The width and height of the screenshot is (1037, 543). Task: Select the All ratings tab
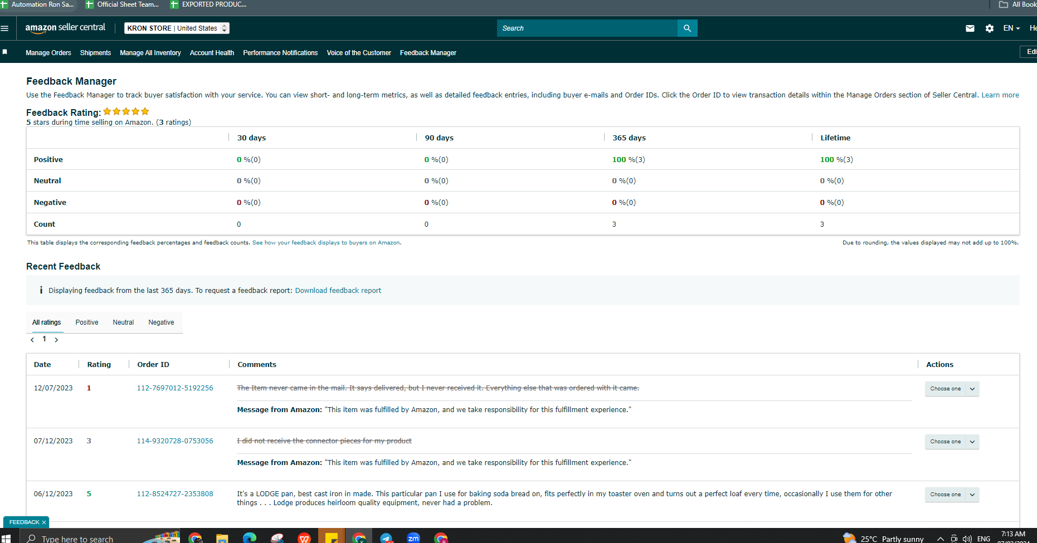click(x=47, y=322)
